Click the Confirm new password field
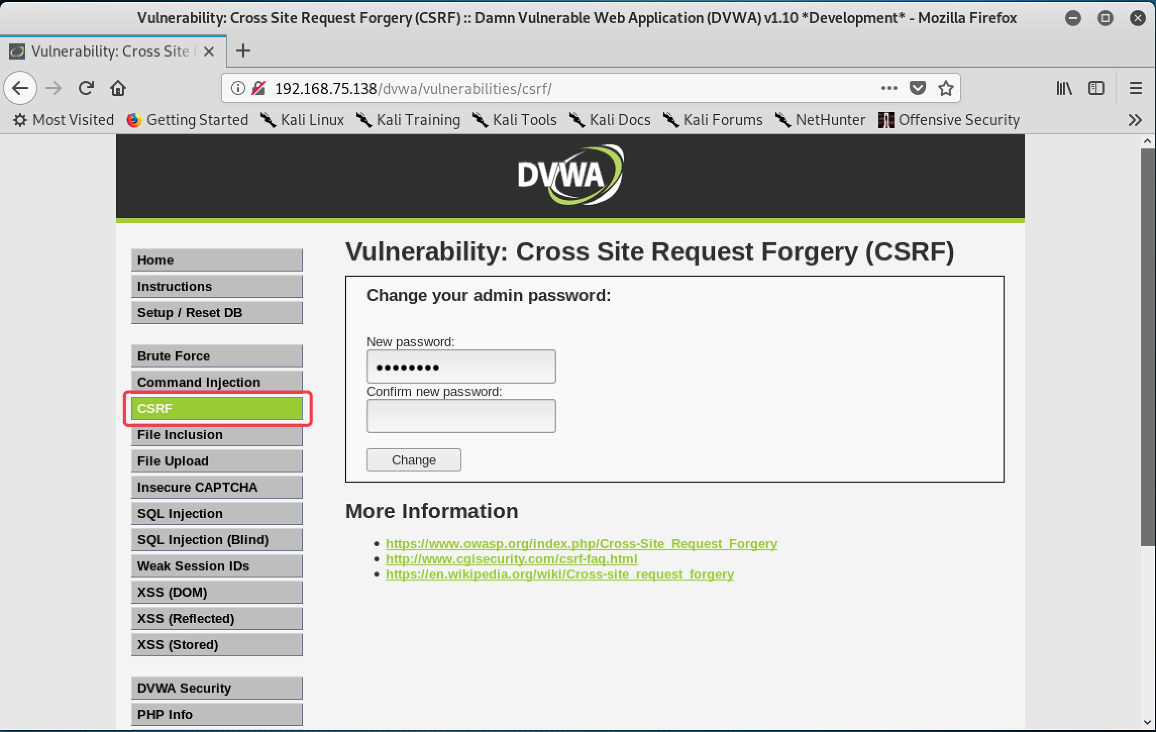 coord(461,416)
